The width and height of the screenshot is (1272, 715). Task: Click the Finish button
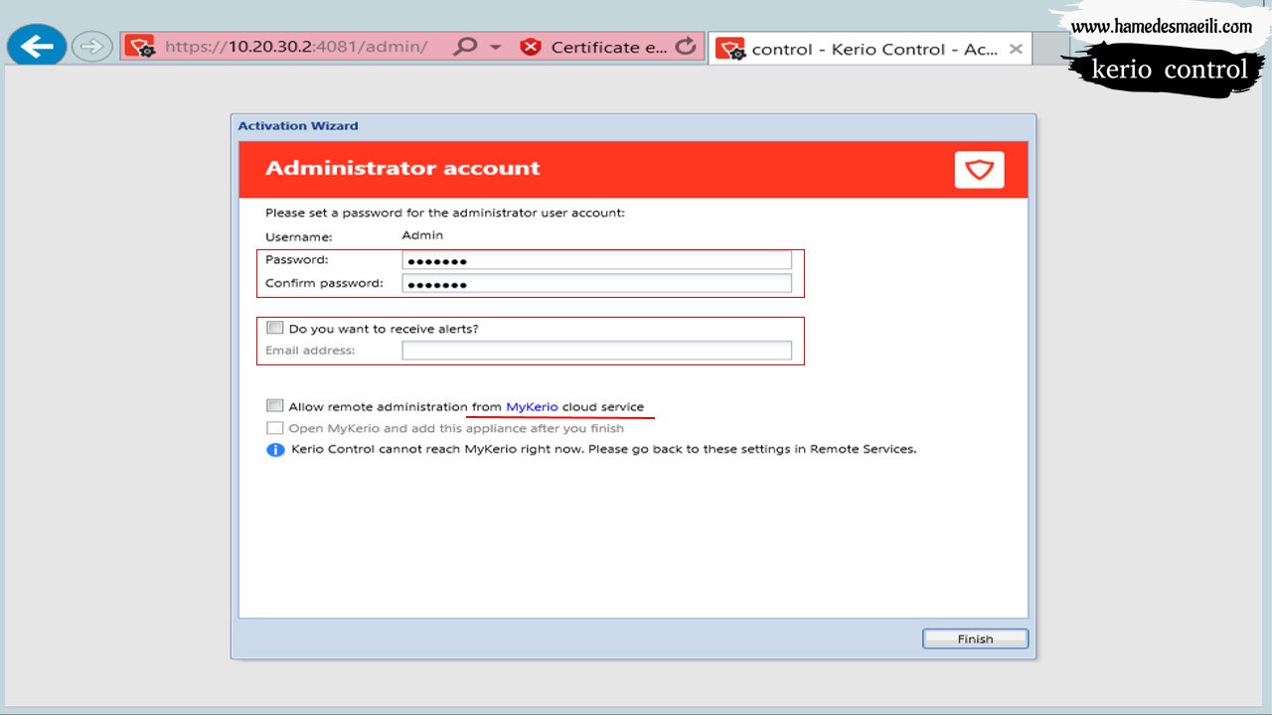tap(975, 639)
